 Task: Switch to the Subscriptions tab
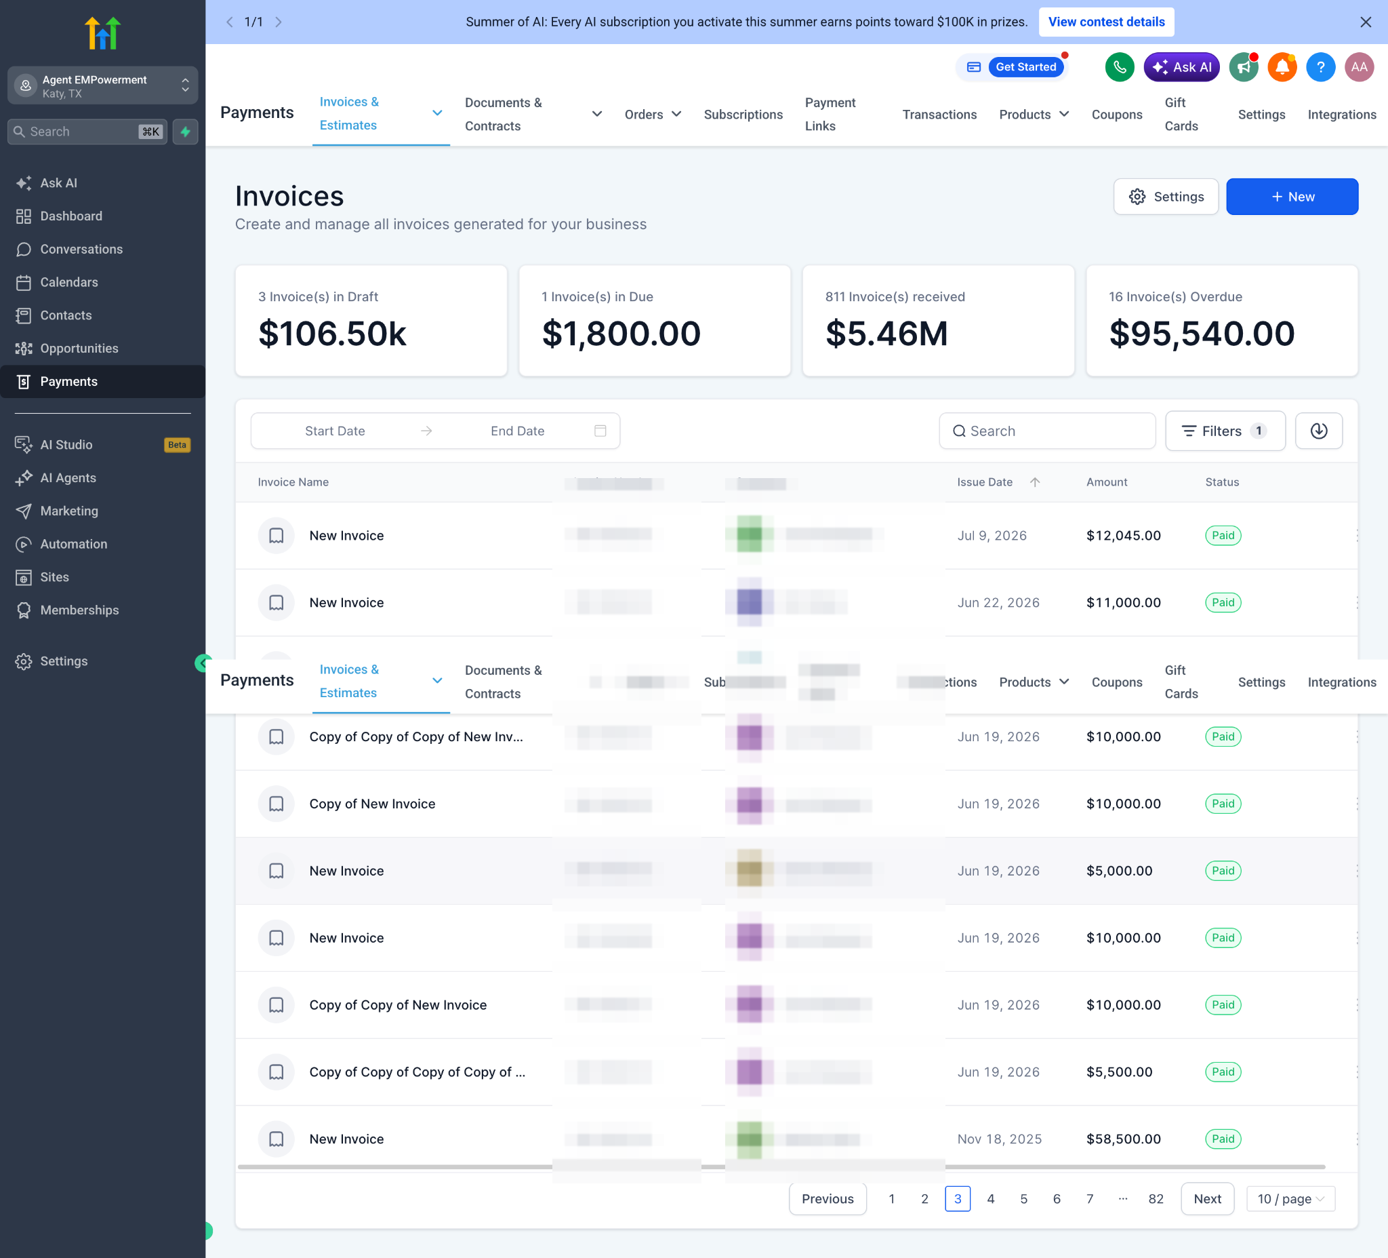pyautogui.click(x=743, y=115)
